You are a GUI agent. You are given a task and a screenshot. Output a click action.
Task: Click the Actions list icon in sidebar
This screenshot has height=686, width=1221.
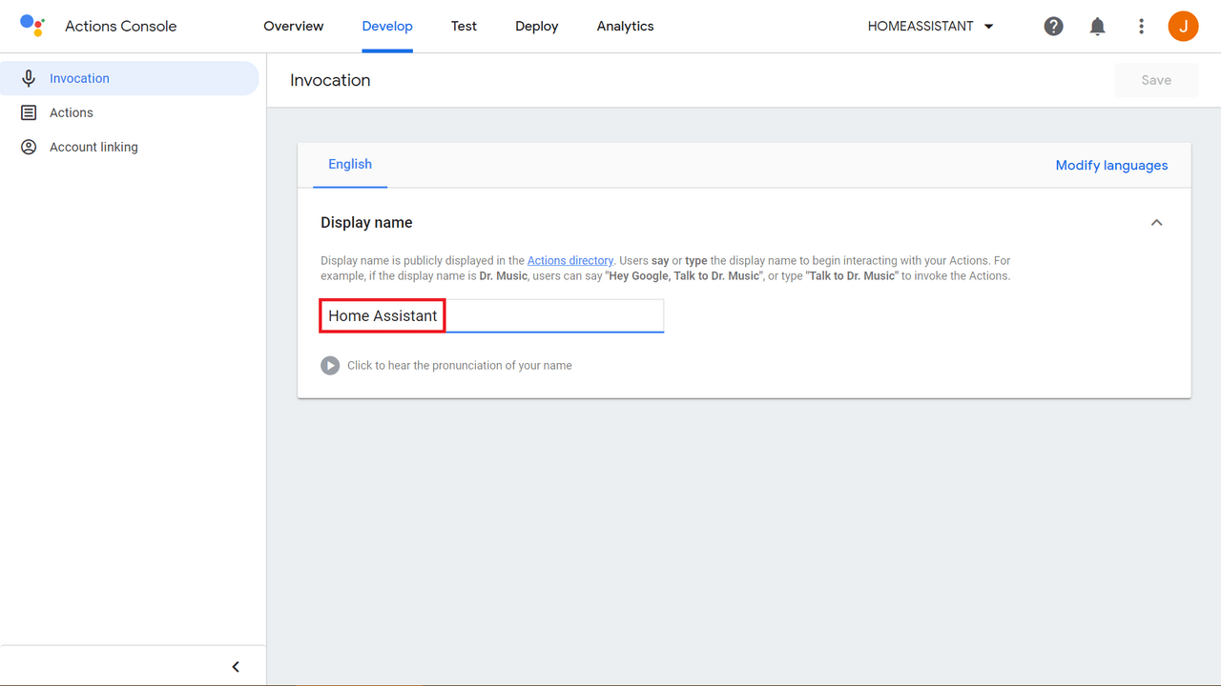pos(29,112)
